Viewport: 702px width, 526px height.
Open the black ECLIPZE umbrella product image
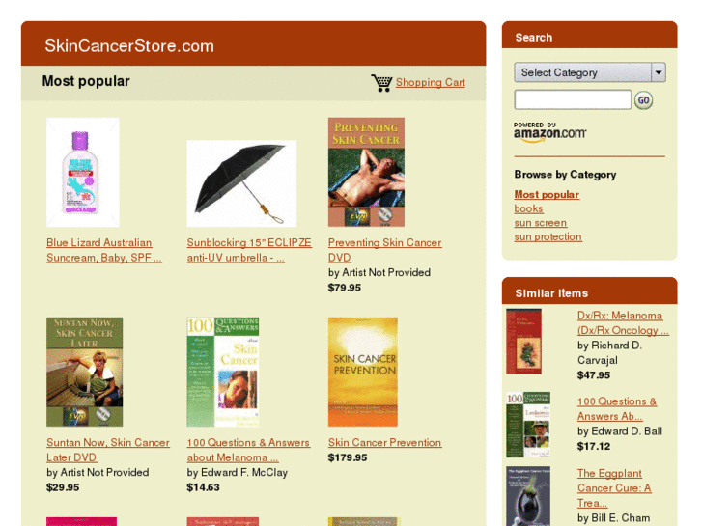pyautogui.click(x=241, y=183)
